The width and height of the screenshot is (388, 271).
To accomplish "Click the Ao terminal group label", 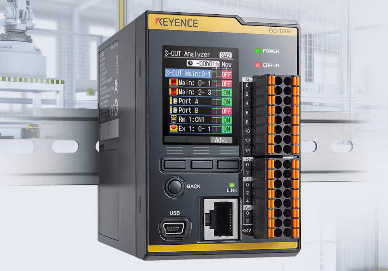I will pyautogui.click(x=248, y=208).
